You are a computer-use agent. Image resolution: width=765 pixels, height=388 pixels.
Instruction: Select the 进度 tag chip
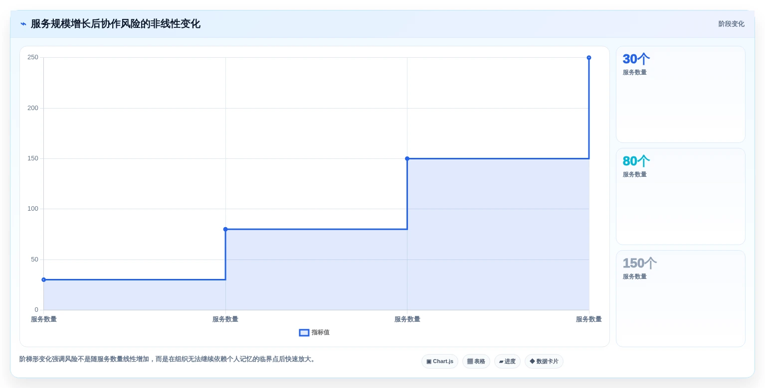(x=507, y=362)
